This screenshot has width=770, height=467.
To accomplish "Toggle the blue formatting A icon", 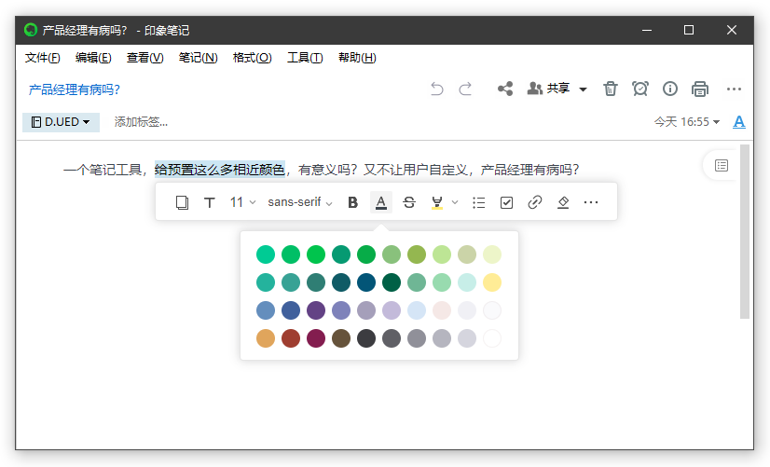I will 739,122.
